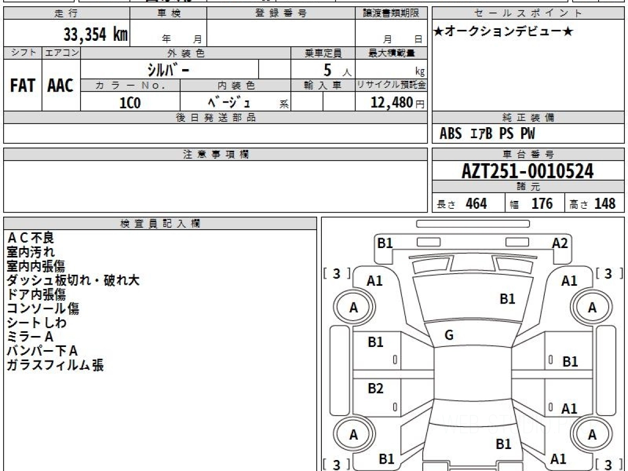Select the inspector note ＡＣ不良
628x471 pixels.
coord(30,238)
